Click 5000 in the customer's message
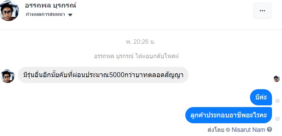Screen dimensions: 282x136 (117, 75)
